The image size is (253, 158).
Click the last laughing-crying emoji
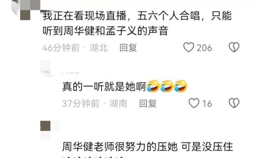(181, 86)
